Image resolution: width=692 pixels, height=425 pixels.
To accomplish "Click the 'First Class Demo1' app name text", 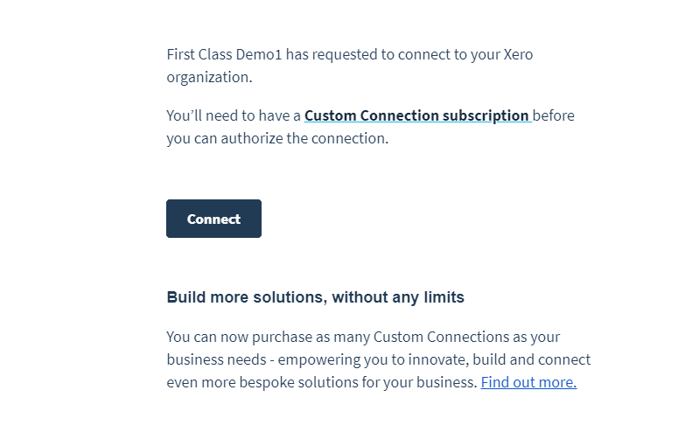I will (x=224, y=54).
